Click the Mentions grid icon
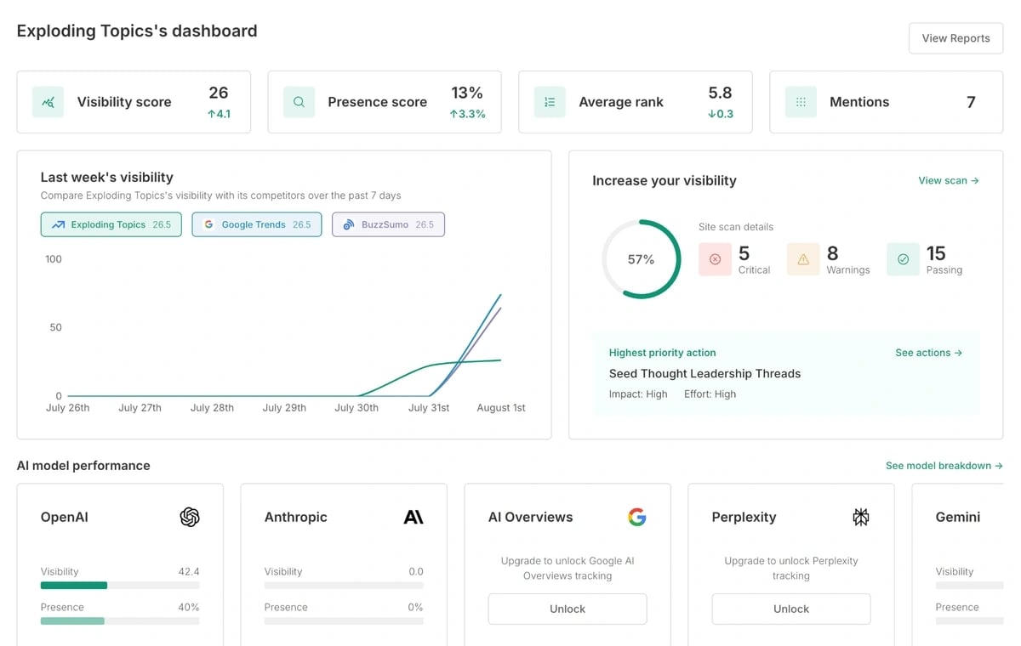Viewport: 1021px width, 646px height. click(x=801, y=102)
